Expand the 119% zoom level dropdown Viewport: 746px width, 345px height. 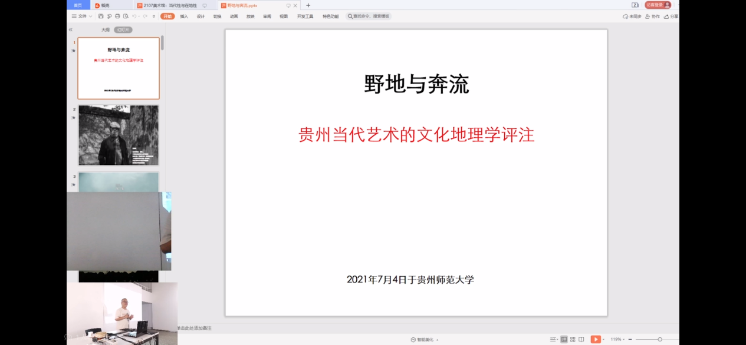point(617,340)
